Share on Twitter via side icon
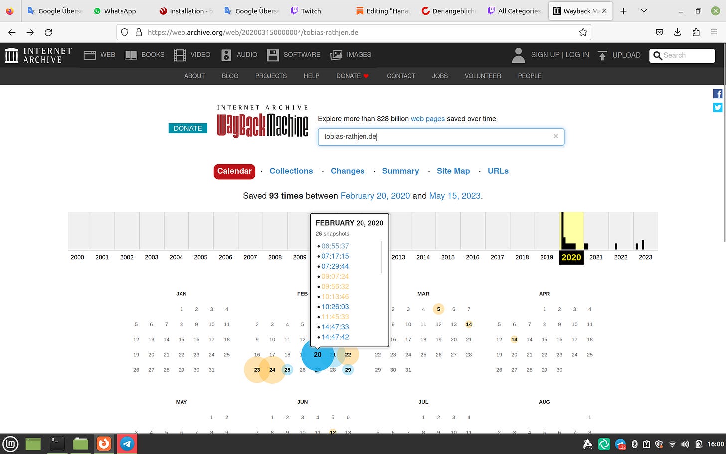This screenshot has height=454, width=726. click(x=717, y=107)
